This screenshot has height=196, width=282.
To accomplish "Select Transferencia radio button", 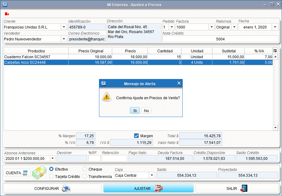I will pos(85,176).
